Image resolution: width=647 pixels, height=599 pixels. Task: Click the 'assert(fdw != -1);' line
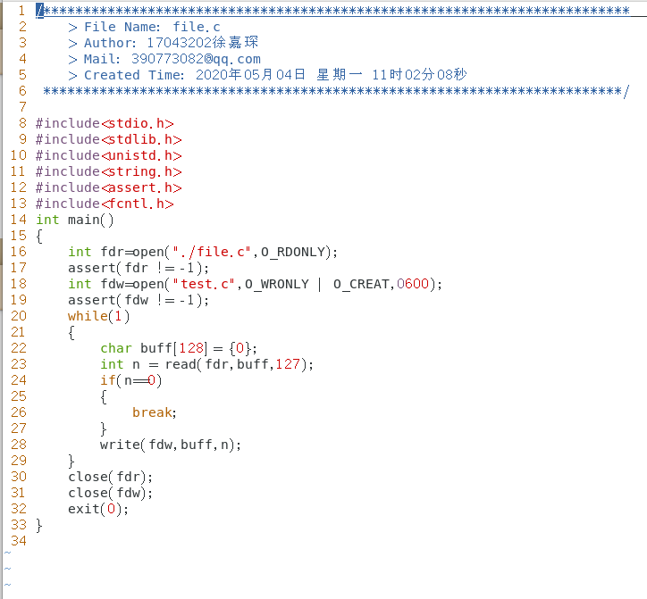[x=139, y=300]
